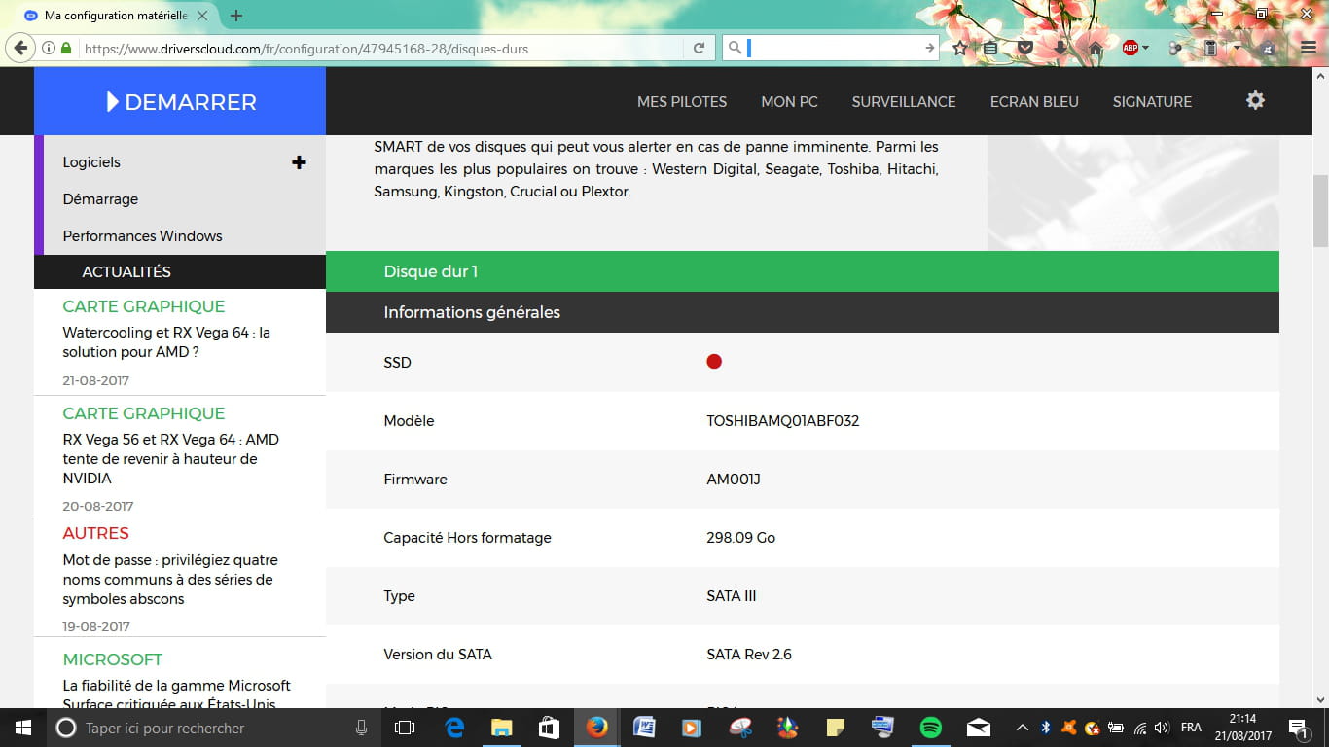Click the Firefox search box

pyautogui.click(x=832, y=48)
